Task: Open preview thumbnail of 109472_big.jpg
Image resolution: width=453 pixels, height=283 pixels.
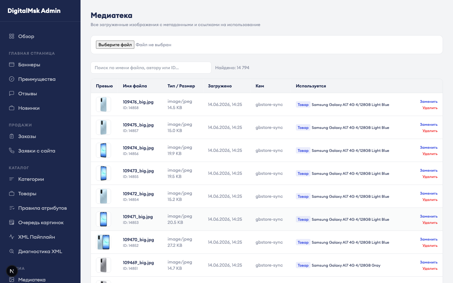Action: 103,196
